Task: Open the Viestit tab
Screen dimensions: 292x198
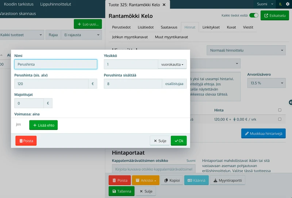Action: point(248,27)
